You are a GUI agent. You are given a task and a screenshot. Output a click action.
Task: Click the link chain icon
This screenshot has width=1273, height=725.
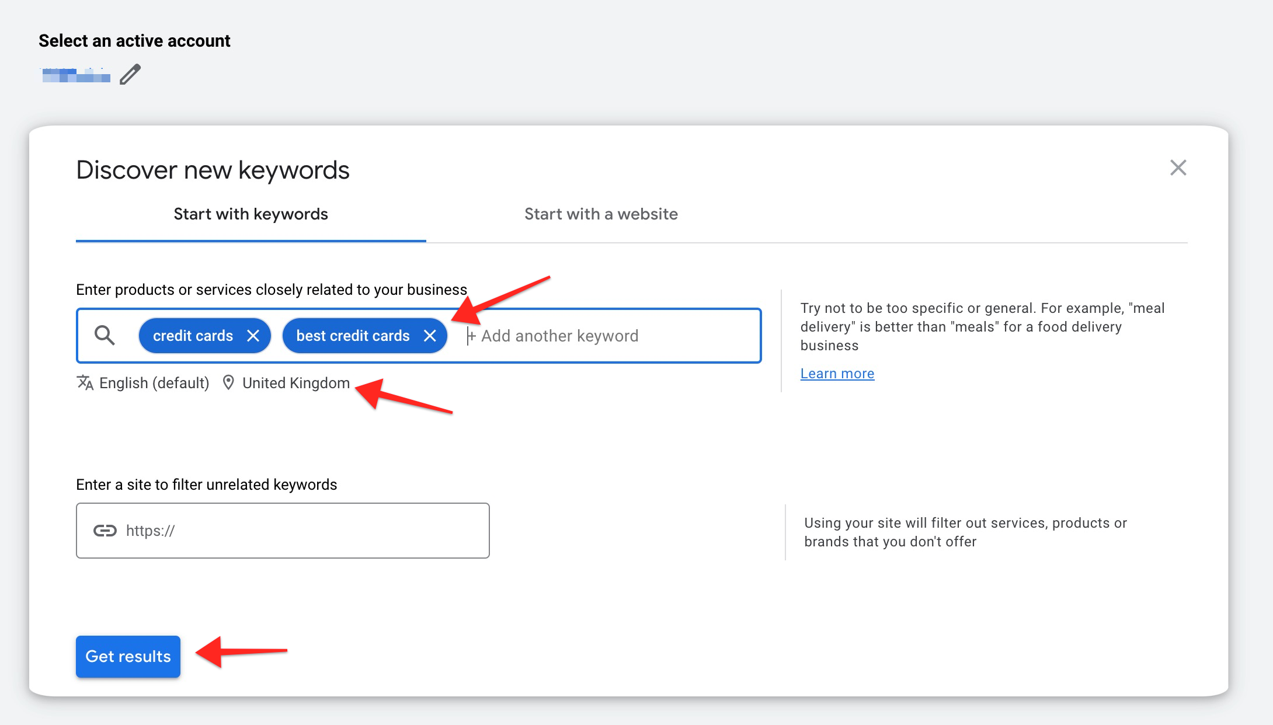(105, 531)
